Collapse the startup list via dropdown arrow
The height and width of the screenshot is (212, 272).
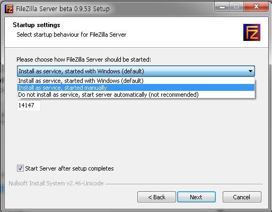pyautogui.click(x=250, y=71)
